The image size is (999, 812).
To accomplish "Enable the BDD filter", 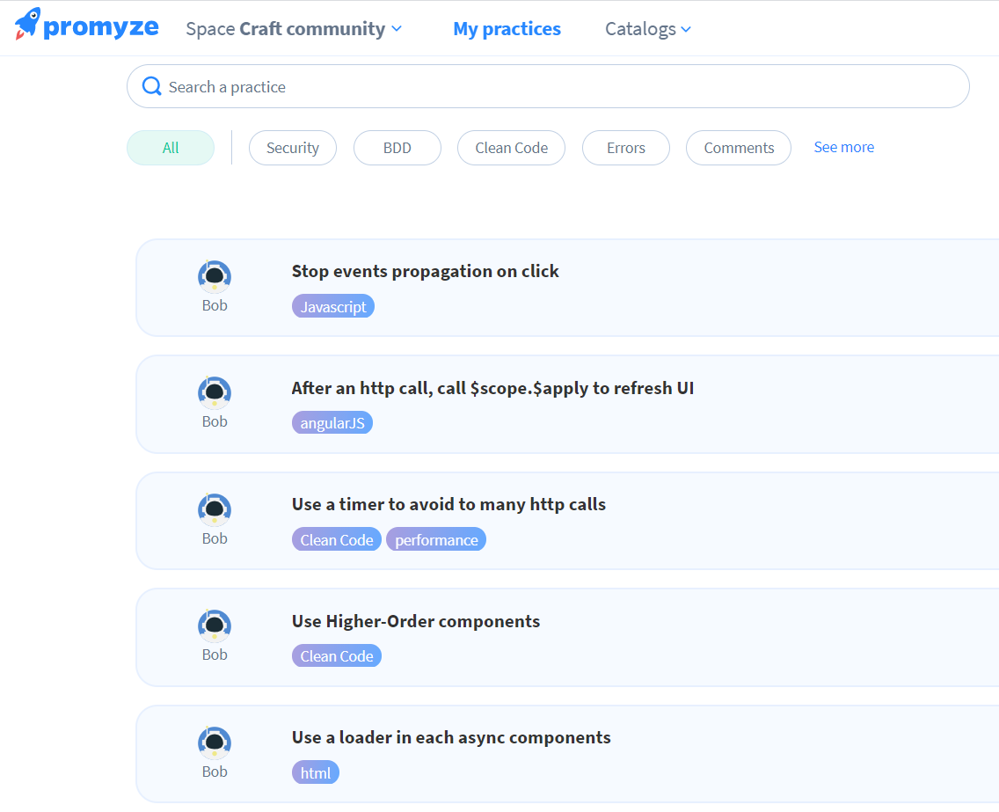I will pos(397,148).
